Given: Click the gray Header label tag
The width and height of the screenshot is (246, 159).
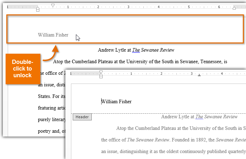Looking at the screenshot, I should click(x=82, y=117).
